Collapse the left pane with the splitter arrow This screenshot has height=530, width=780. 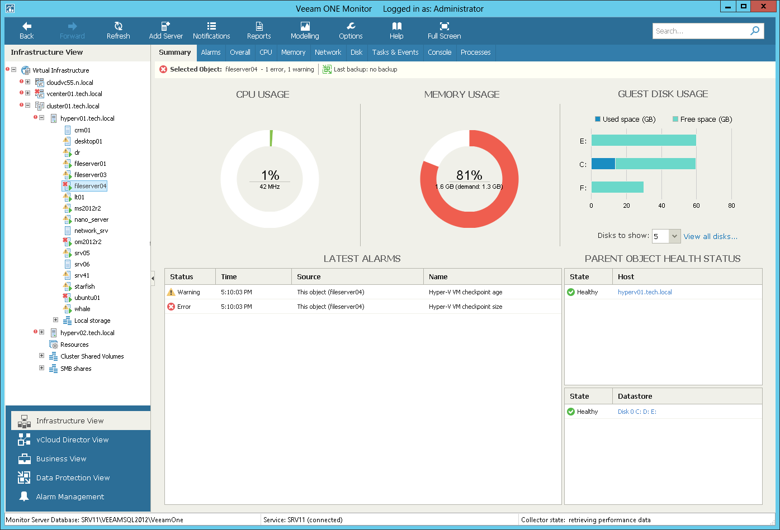(153, 278)
